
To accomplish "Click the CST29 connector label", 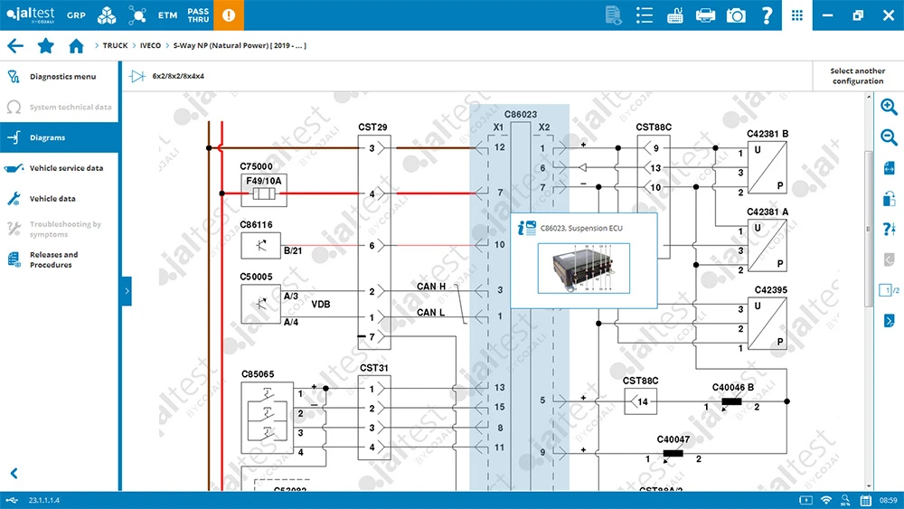I will pyautogui.click(x=372, y=127).
